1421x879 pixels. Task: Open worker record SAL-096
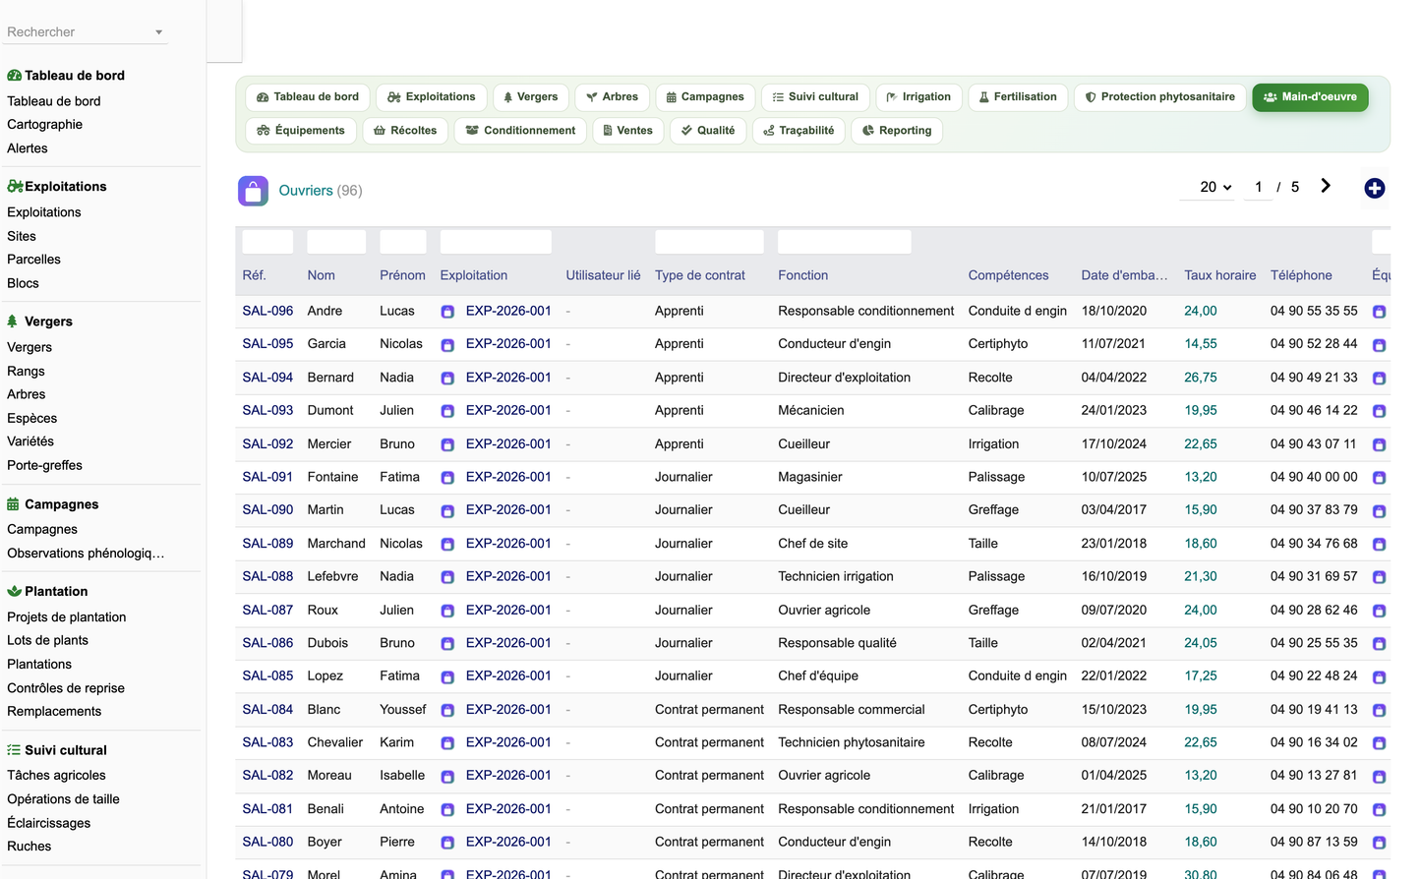click(x=267, y=311)
